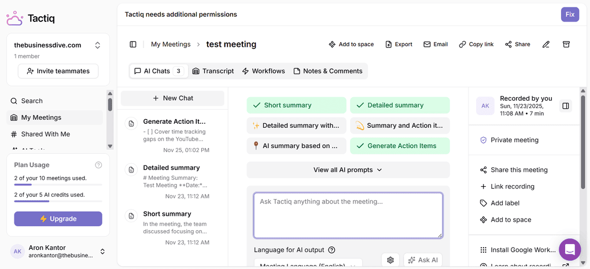Viewport: 590px width, 269px height.
Task: Run the AI summary based on... prompt
Action: (297, 146)
